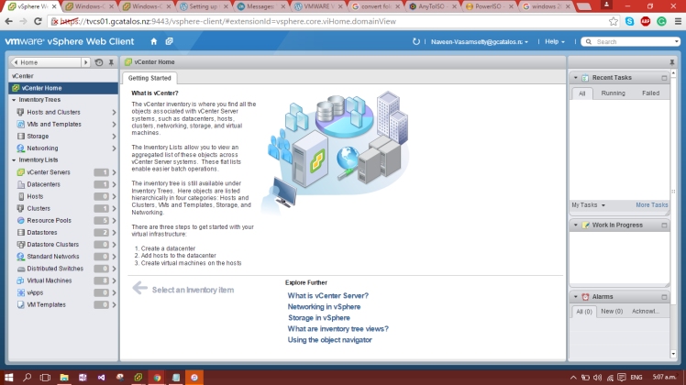Click the Networking inventory tree icon
Screen dimensions: 686x385
pyautogui.click(x=20, y=148)
